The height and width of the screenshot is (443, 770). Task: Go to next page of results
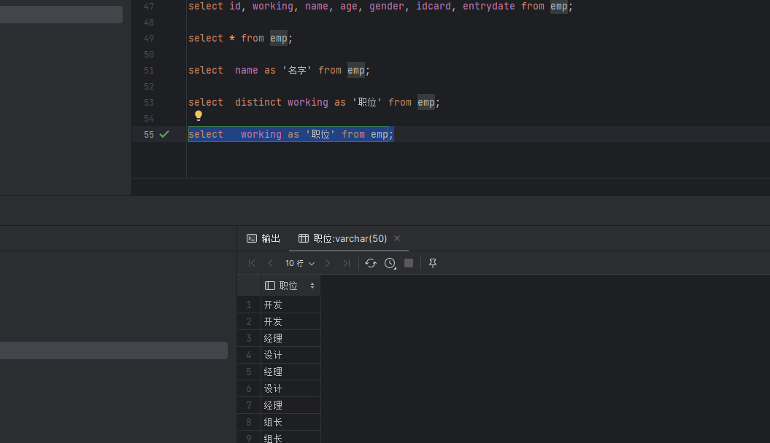328,263
